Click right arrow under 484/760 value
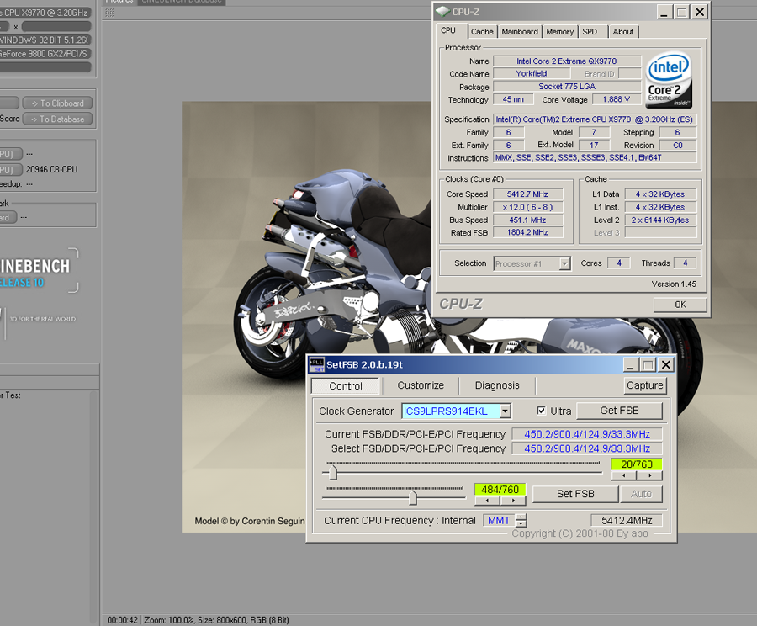The height and width of the screenshot is (626, 757). (513, 501)
